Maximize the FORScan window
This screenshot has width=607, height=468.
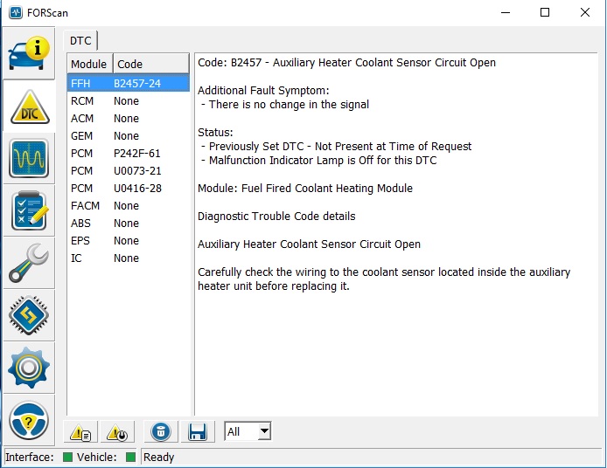(545, 12)
